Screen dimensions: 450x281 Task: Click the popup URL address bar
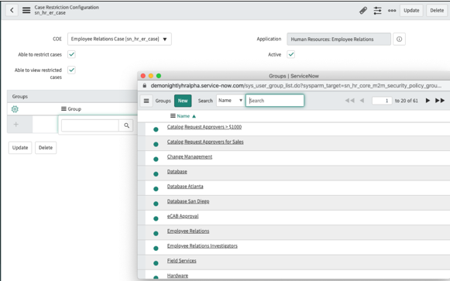coord(296,86)
